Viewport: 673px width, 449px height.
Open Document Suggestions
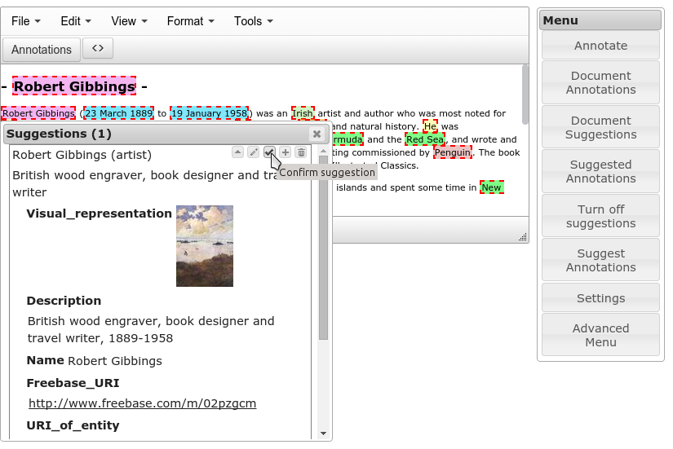coord(600,127)
